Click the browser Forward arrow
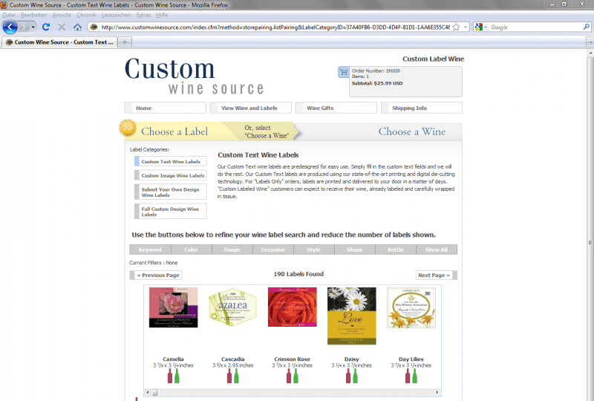 (24, 27)
